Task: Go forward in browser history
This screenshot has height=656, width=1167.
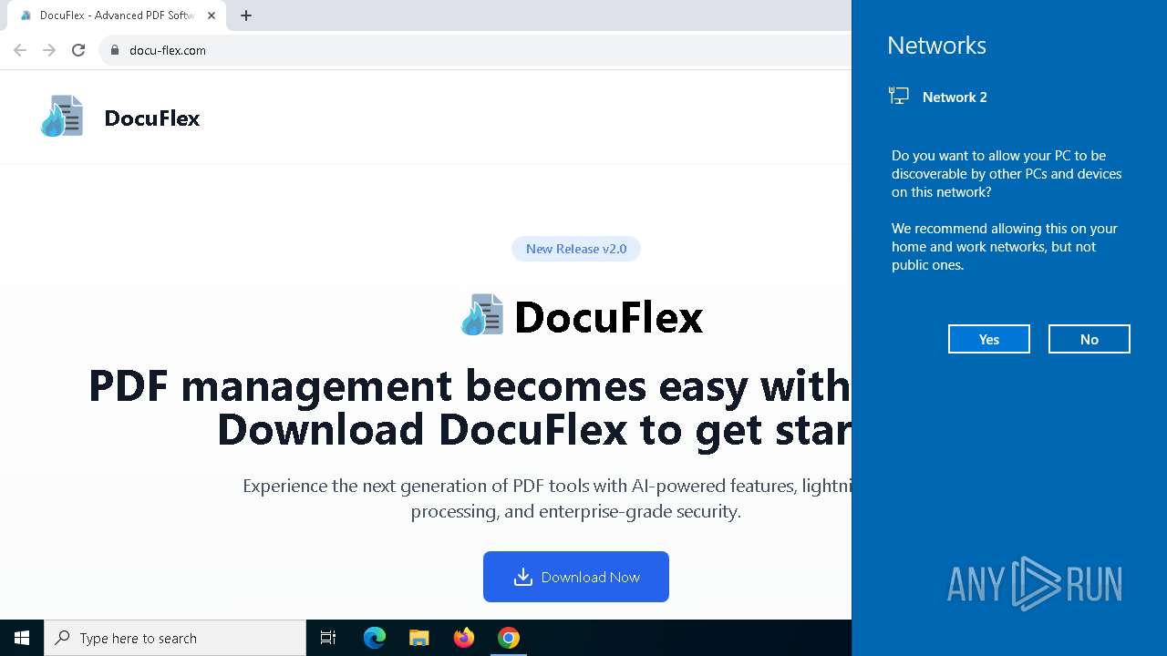Action: [x=49, y=50]
